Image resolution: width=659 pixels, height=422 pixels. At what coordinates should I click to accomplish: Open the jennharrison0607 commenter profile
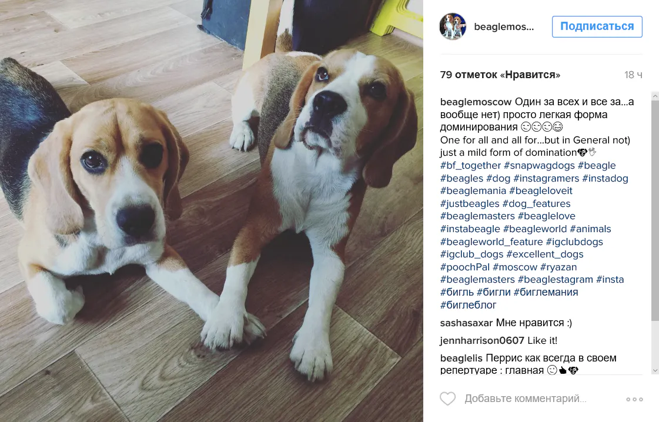click(482, 340)
